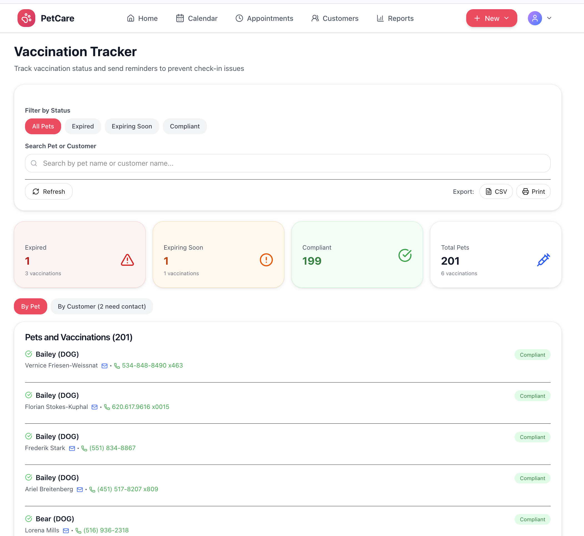This screenshot has width=584, height=536.
Task: Call (516) 936-2318 for Bear
Action: tap(106, 530)
